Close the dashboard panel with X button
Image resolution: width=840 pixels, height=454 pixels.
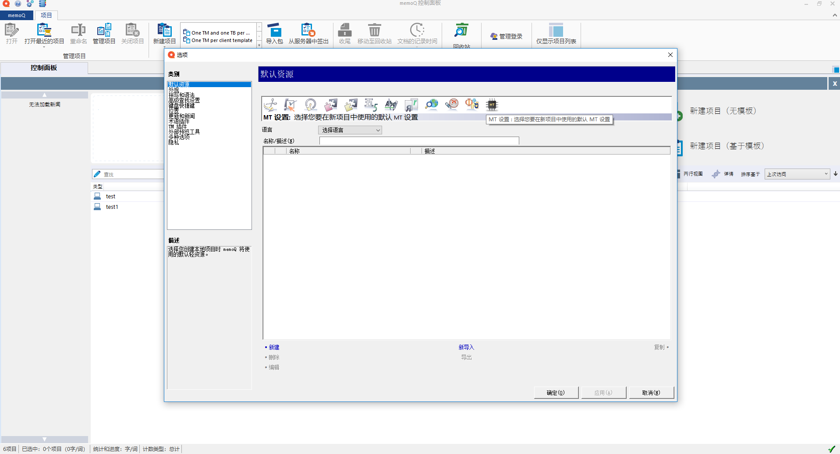click(x=834, y=84)
